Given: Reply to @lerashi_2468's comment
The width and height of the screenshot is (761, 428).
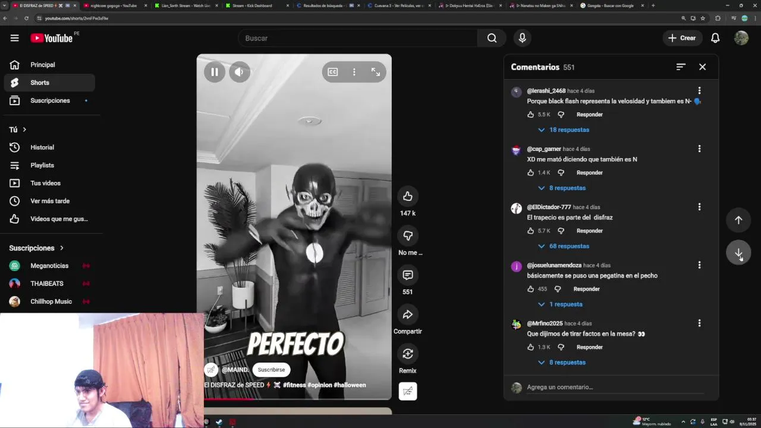Looking at the screenshot, I should coord(589,114).
